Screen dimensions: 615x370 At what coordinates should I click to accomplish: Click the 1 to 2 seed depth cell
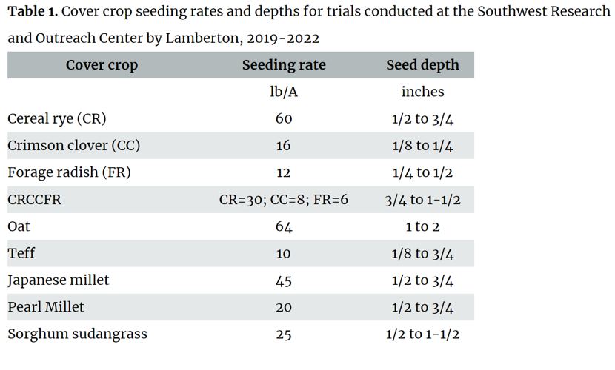coord(422,226)
